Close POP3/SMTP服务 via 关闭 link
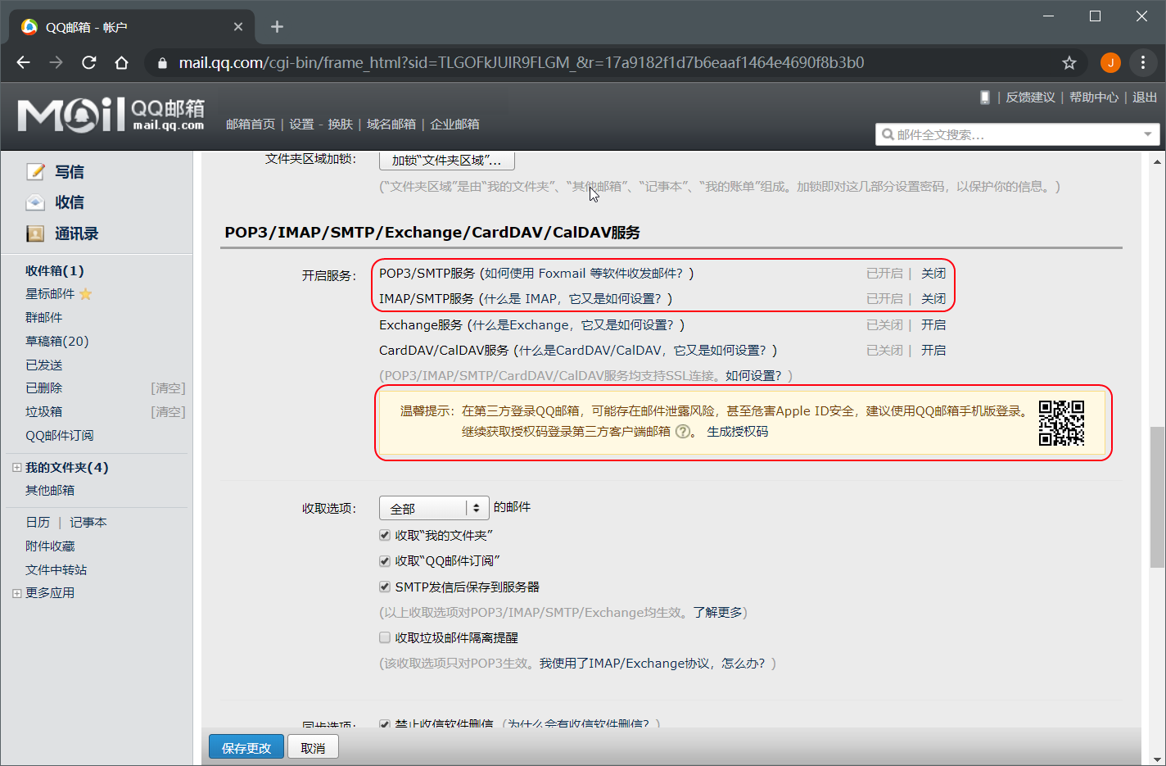 point(933,273)
